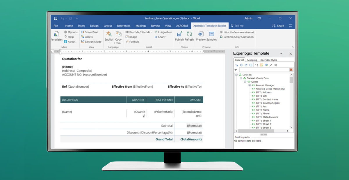Refresh the template status
This screenshot has width=349, height=180.
click(x=189, y=36)
